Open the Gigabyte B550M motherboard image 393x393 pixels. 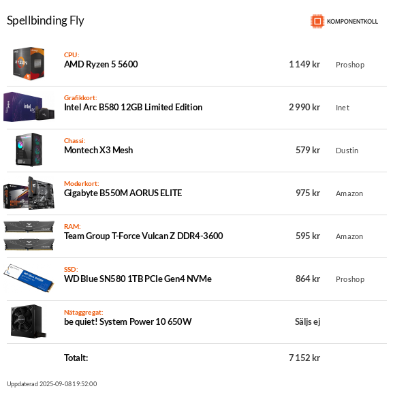(x=29, y=193)
